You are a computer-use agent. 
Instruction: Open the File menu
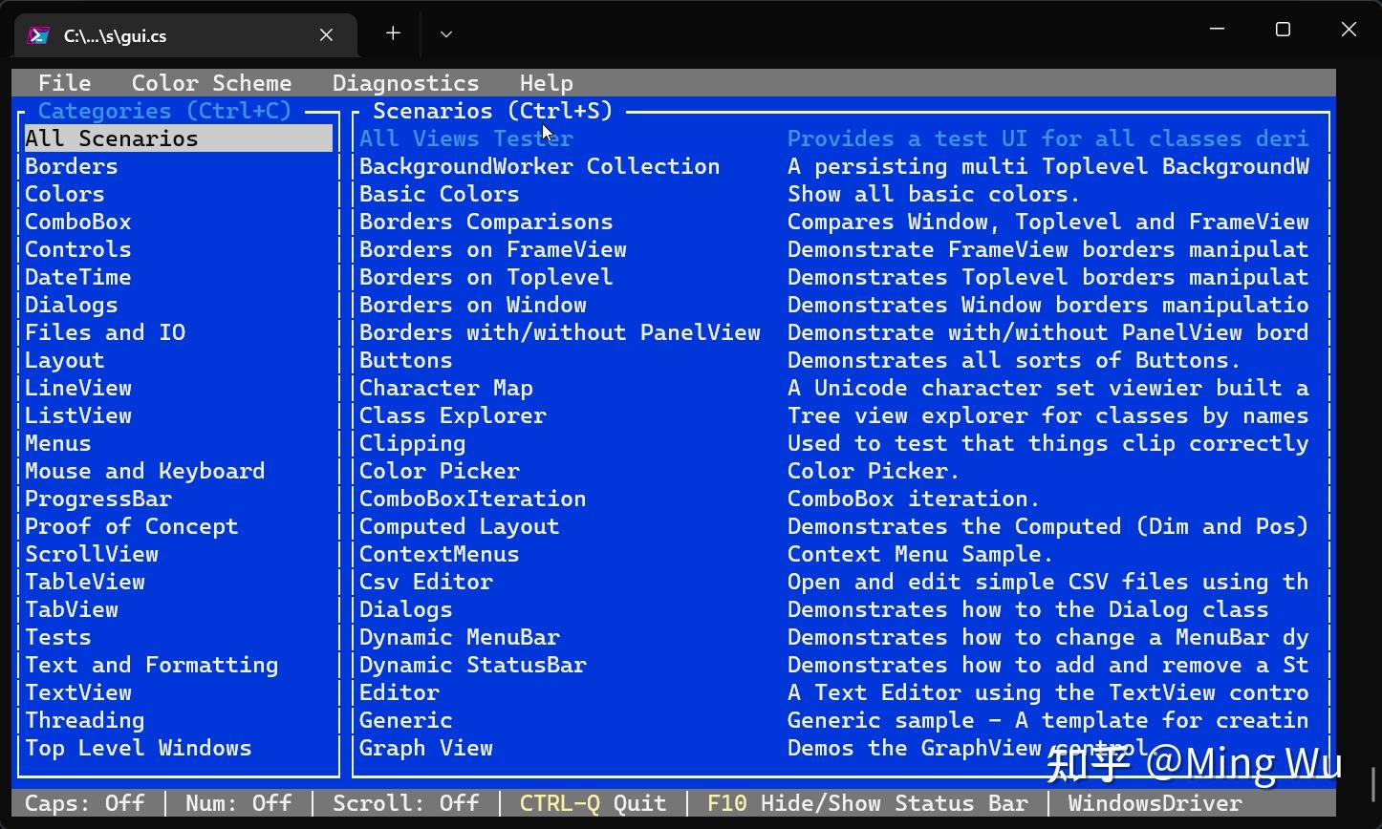pyautogui.click(x=64, y=83)
